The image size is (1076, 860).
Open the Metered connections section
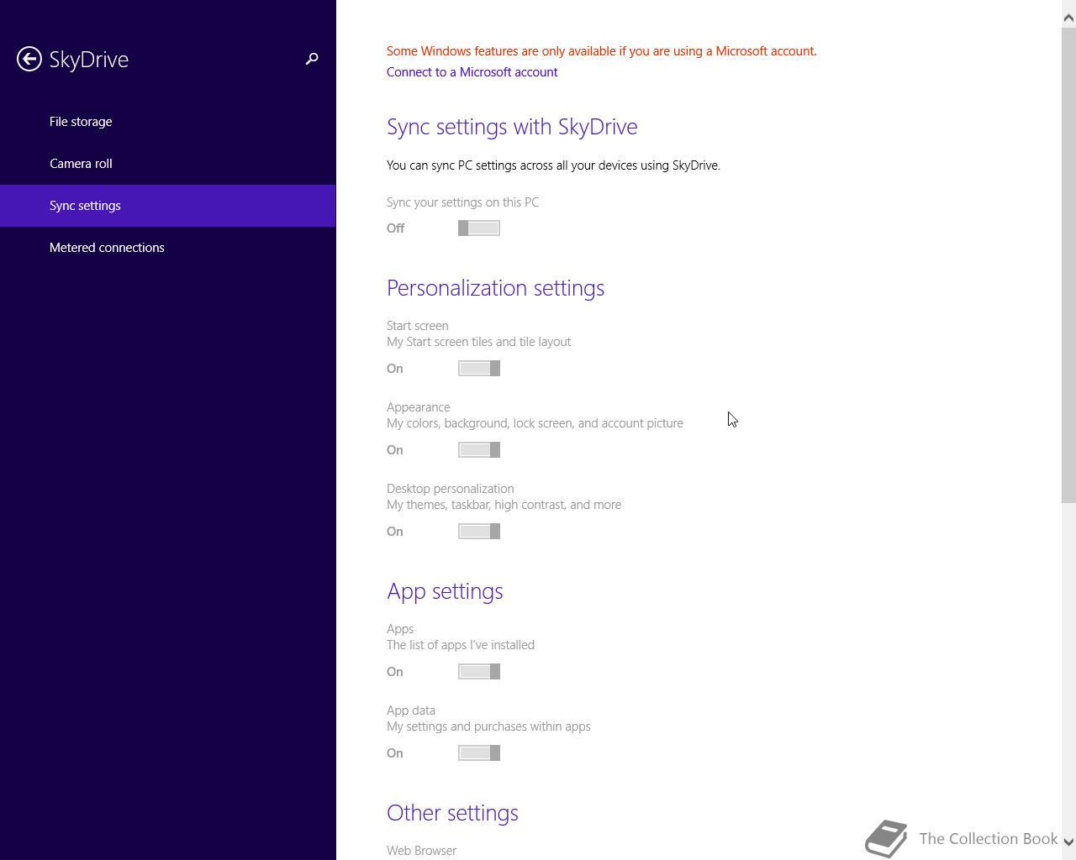point(168,248)
